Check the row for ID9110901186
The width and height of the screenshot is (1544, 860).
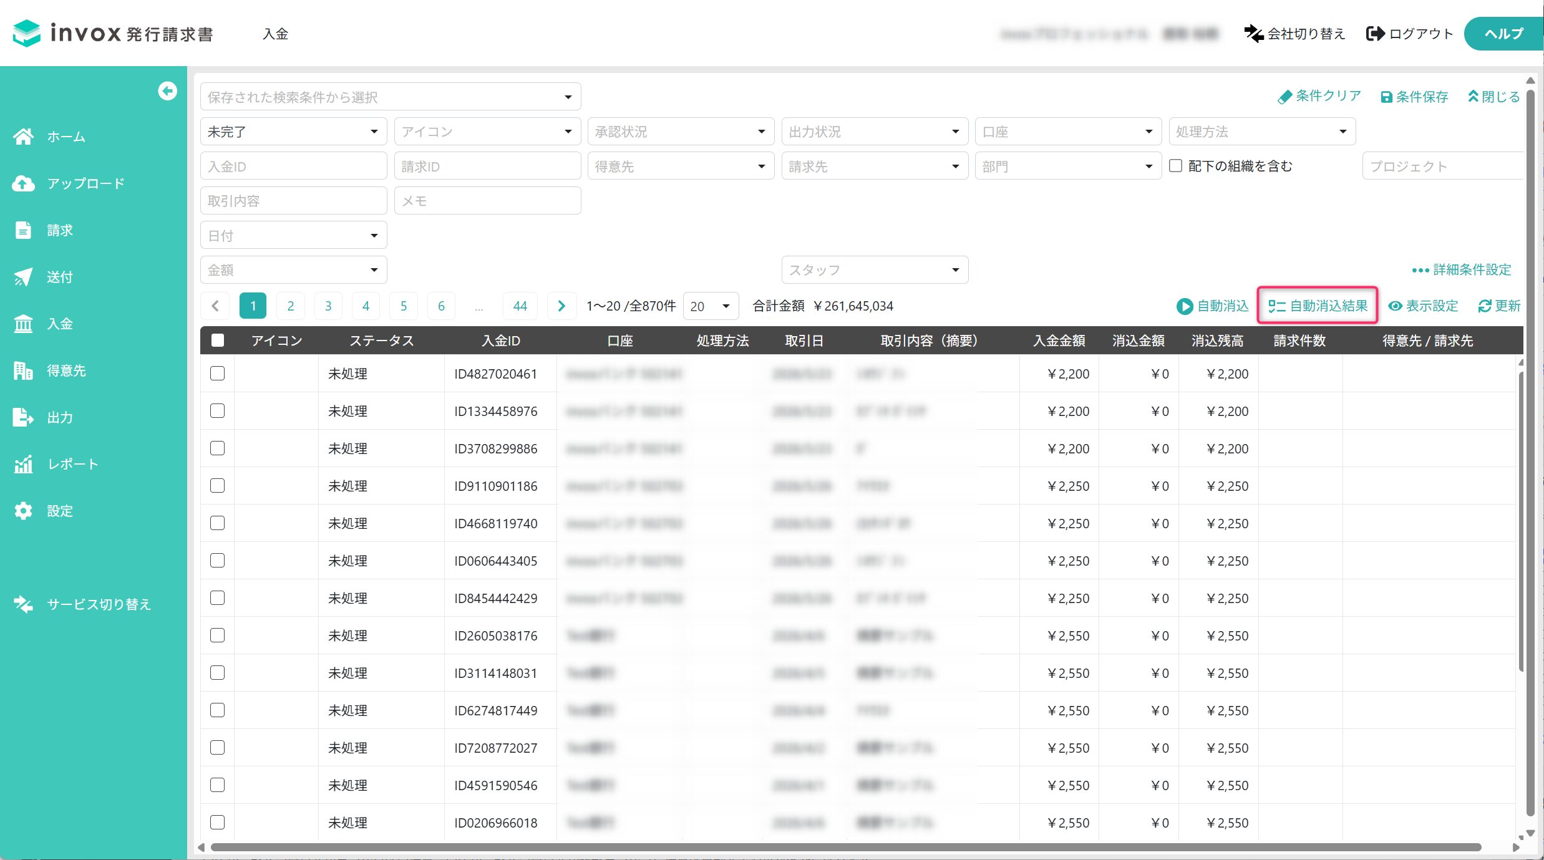click(x=217, y=485)
